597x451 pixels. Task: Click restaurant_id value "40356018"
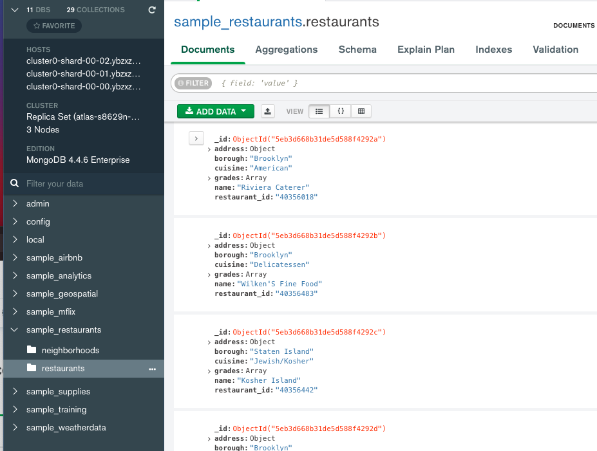coord(297,197)
